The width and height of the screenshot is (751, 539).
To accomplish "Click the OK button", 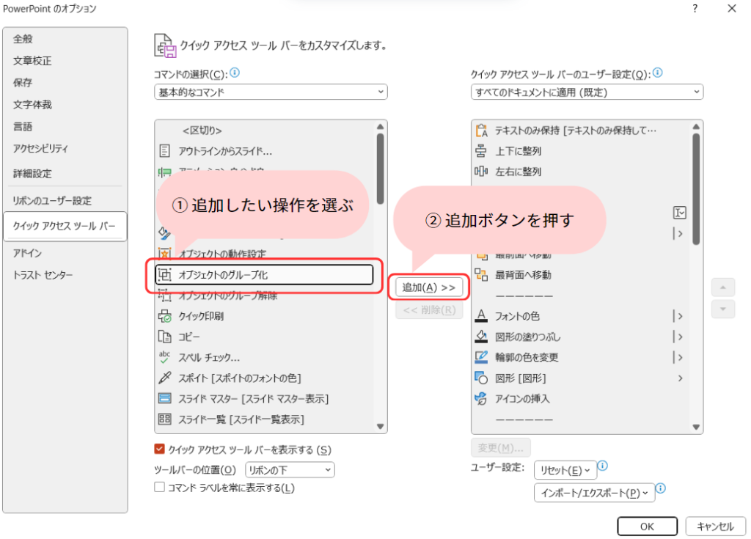I will pos(647,526).
